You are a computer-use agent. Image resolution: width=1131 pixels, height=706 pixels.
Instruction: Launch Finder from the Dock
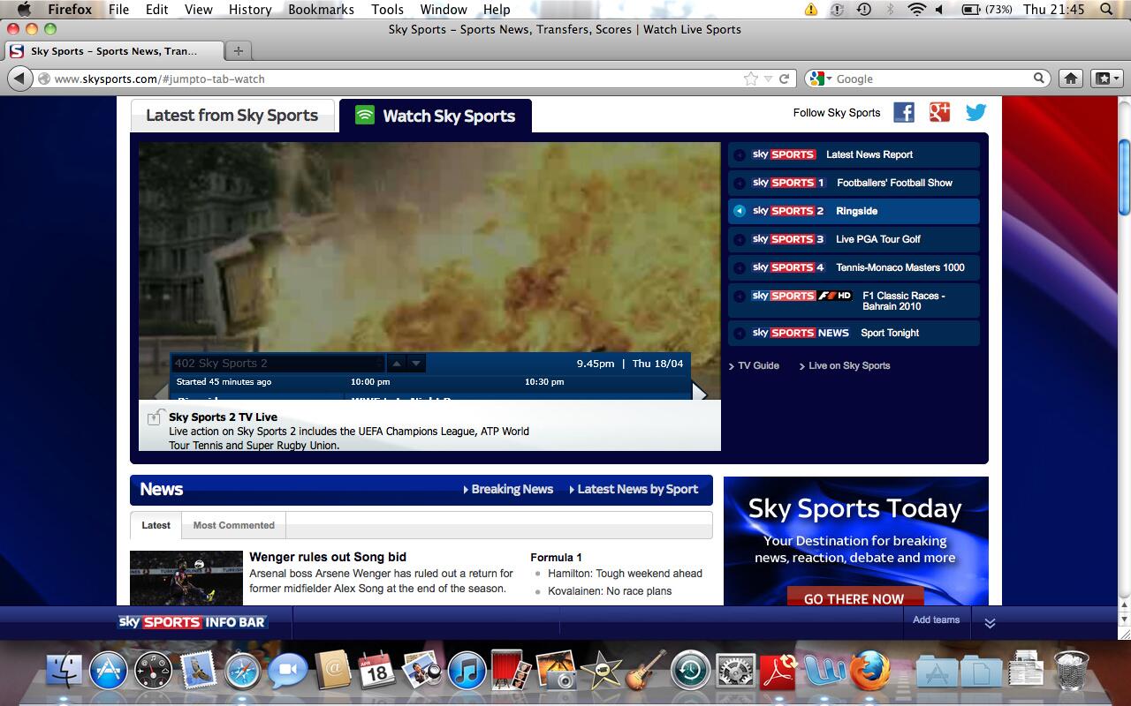(63, 671)
